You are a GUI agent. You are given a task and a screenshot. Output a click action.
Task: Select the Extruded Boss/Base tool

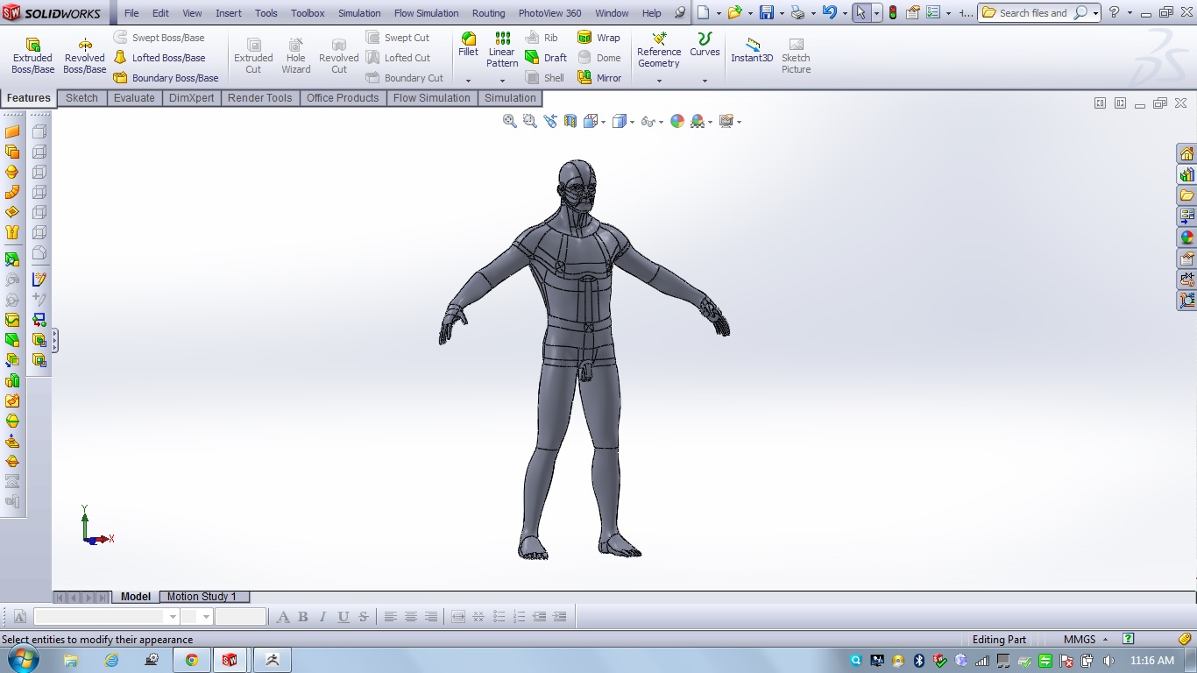click(x=32, y=55)
